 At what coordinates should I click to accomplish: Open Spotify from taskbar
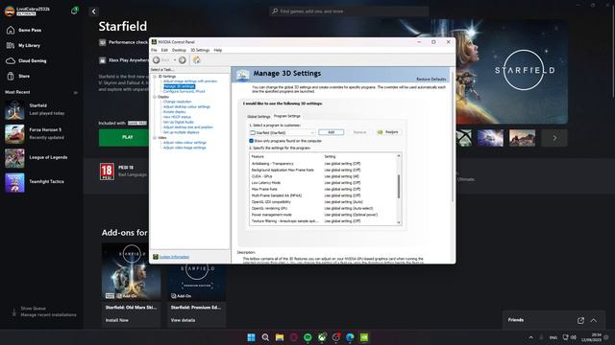click(x=307, y=337)
